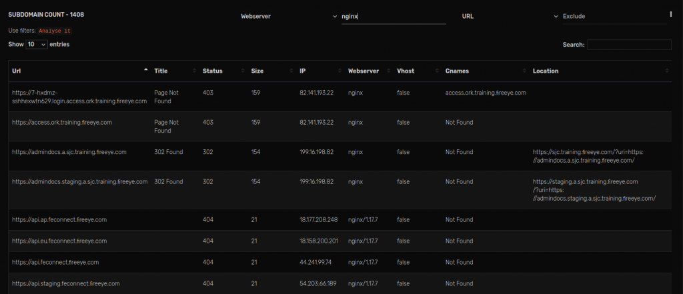The image size is (683, 294).
Task: Click the Analyse it filter link
Action: [55, 31]
